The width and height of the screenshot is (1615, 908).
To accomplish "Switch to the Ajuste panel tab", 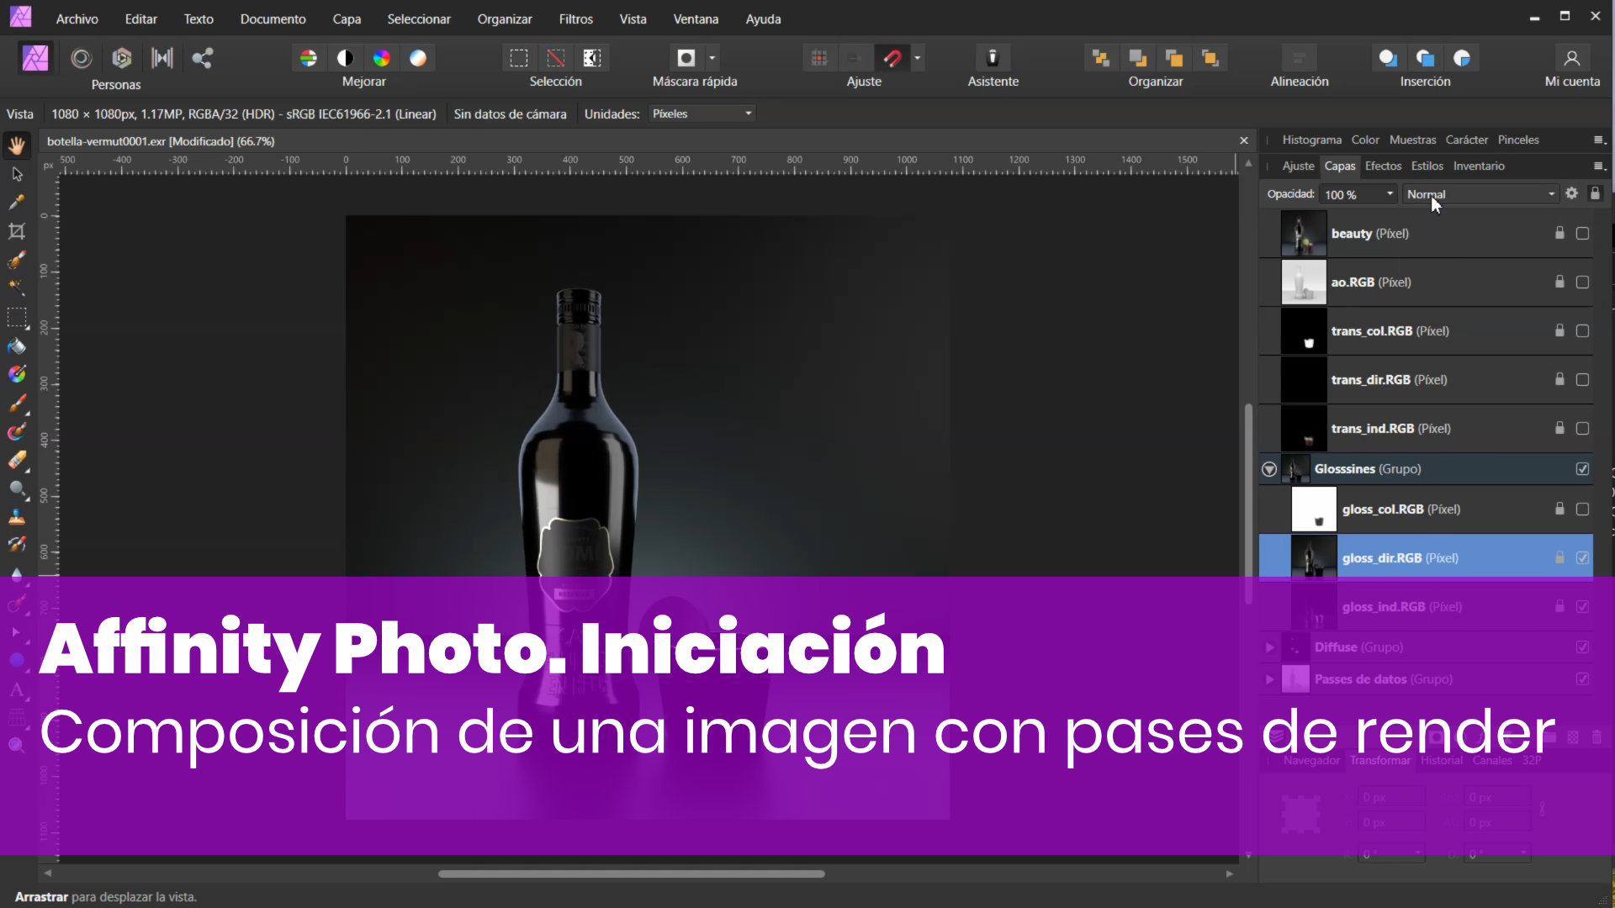I will click(x=1298, y=166).
